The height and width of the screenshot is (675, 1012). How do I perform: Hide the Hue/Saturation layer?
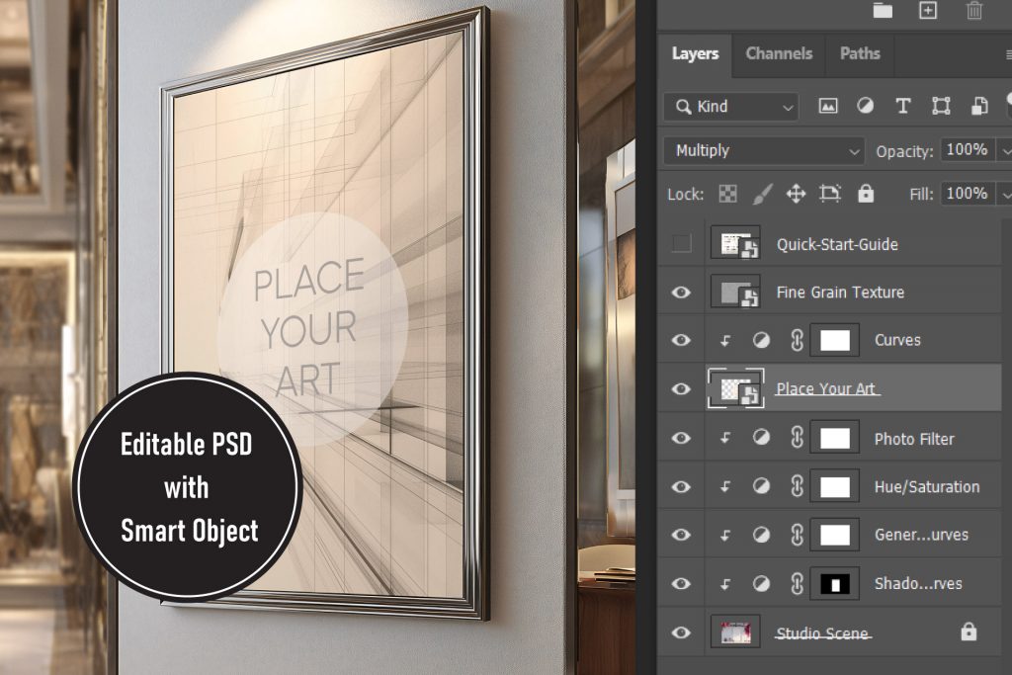coord(681,486)
